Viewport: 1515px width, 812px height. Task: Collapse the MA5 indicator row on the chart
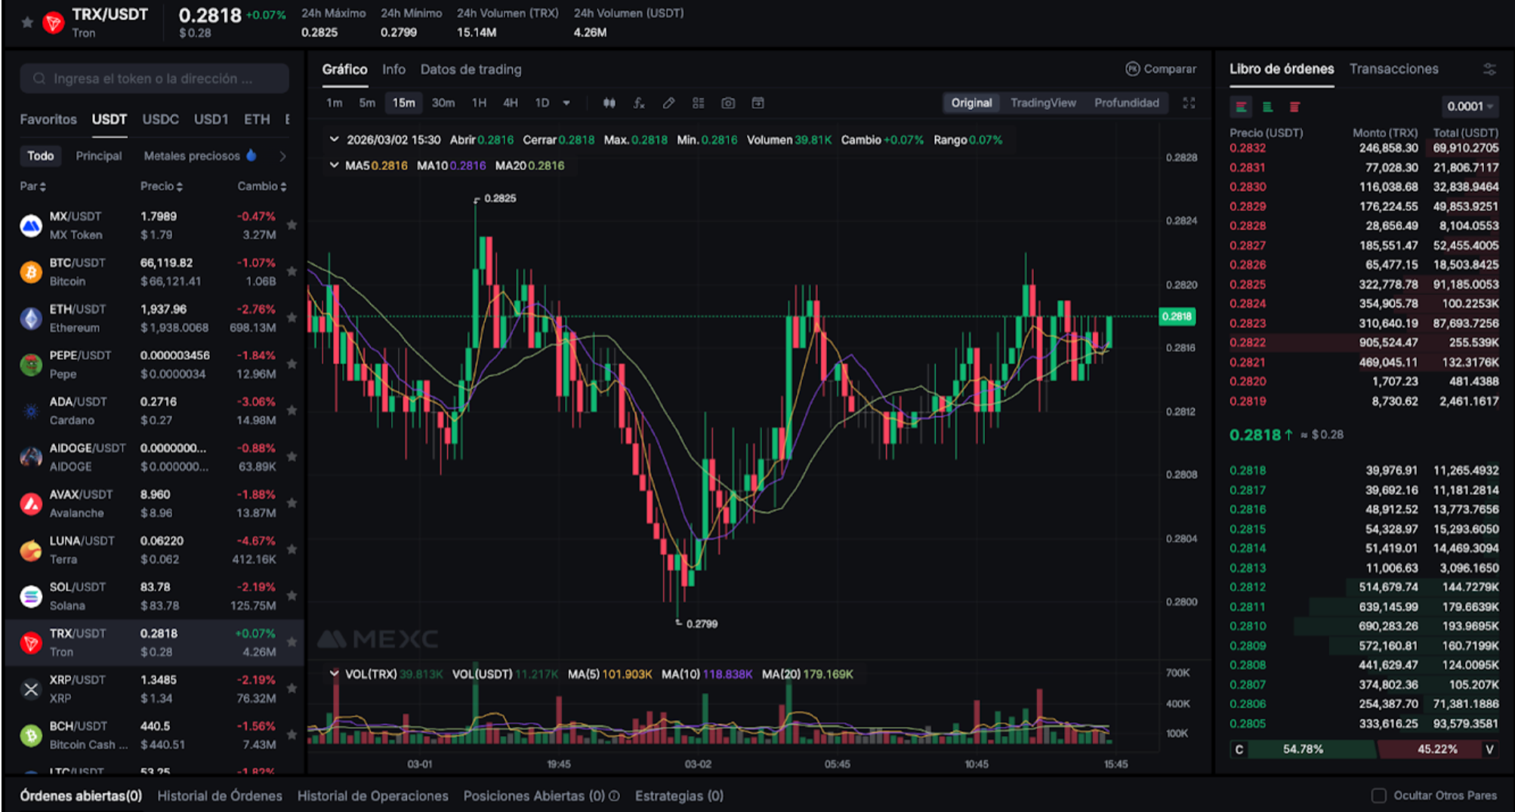click(x=335, y=165)
